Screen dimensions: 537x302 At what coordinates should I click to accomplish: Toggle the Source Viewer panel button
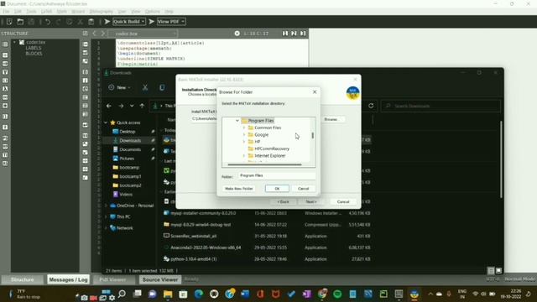point(160,279)
